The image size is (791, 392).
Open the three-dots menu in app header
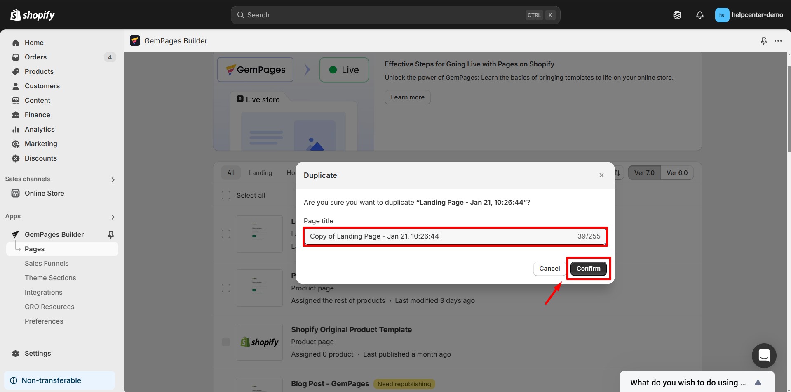(x=778, y=41)
